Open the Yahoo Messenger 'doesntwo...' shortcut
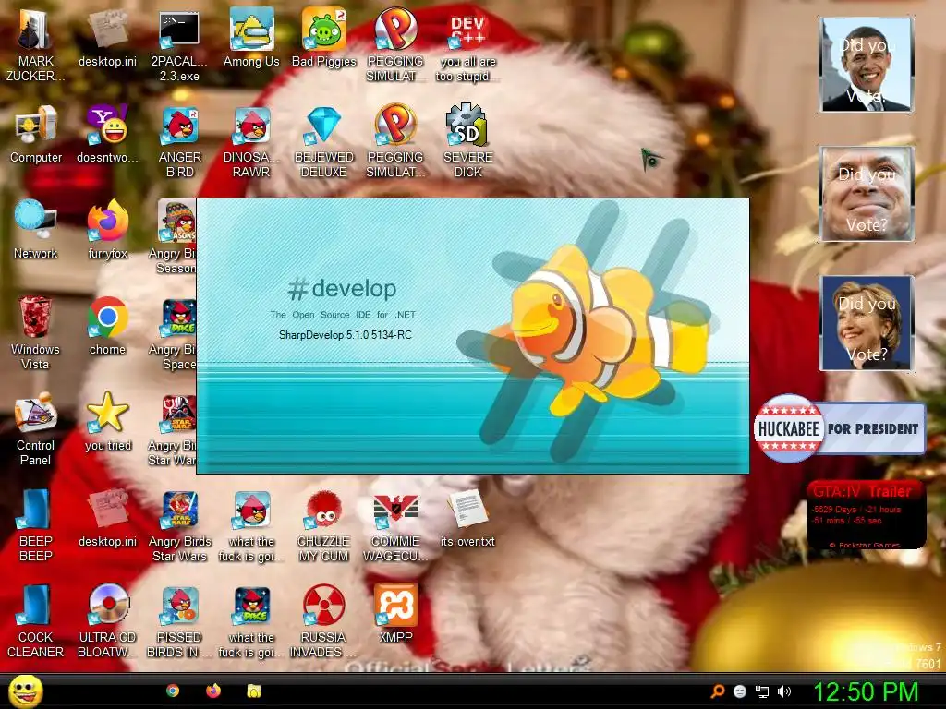Viewport: 946px width, 709px height. [107, 134]
